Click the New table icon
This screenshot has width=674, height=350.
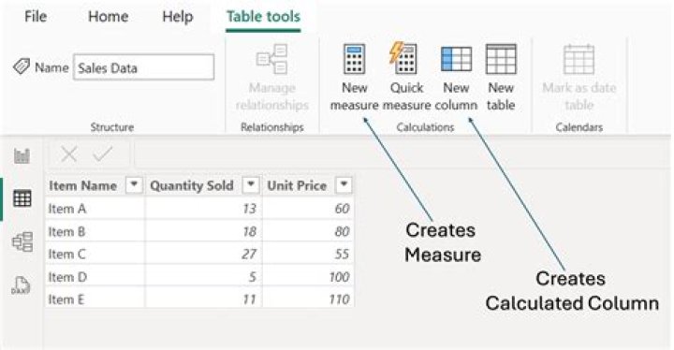click(x=501, y=59)
